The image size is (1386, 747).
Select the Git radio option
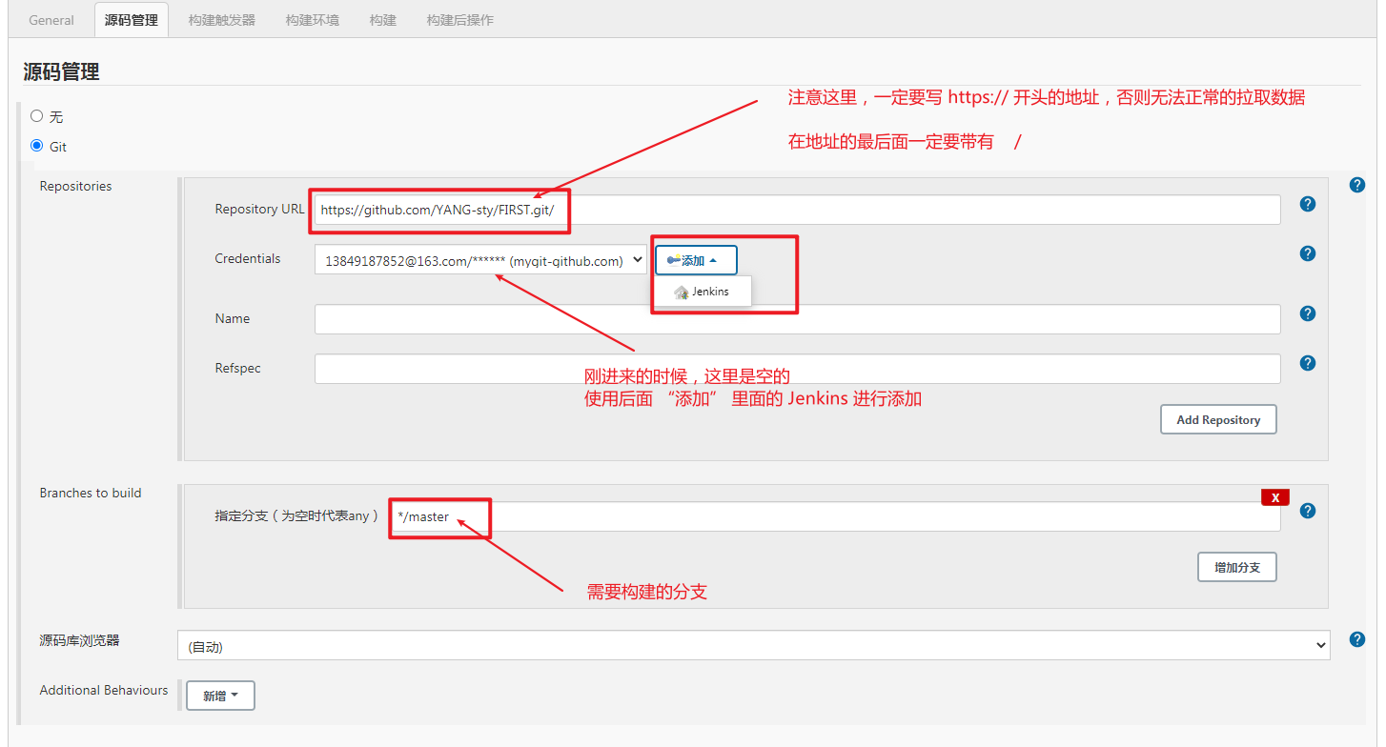[37, 146]
